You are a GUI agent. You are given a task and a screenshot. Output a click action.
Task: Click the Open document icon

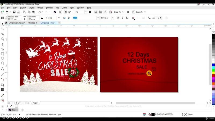[7, 12]
